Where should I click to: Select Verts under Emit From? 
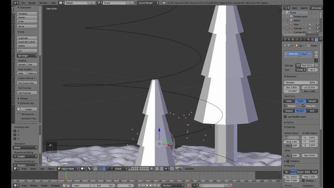[289, 101]
